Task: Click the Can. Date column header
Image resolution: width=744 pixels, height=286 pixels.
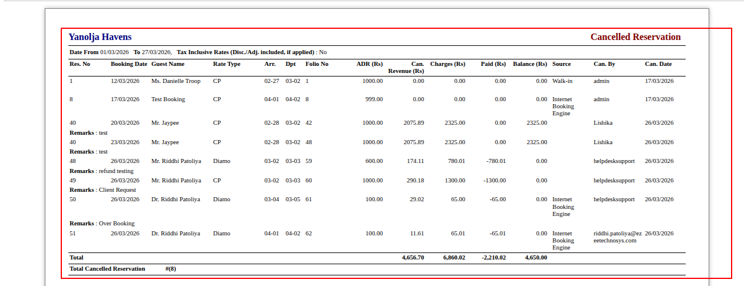Action: 658,64
